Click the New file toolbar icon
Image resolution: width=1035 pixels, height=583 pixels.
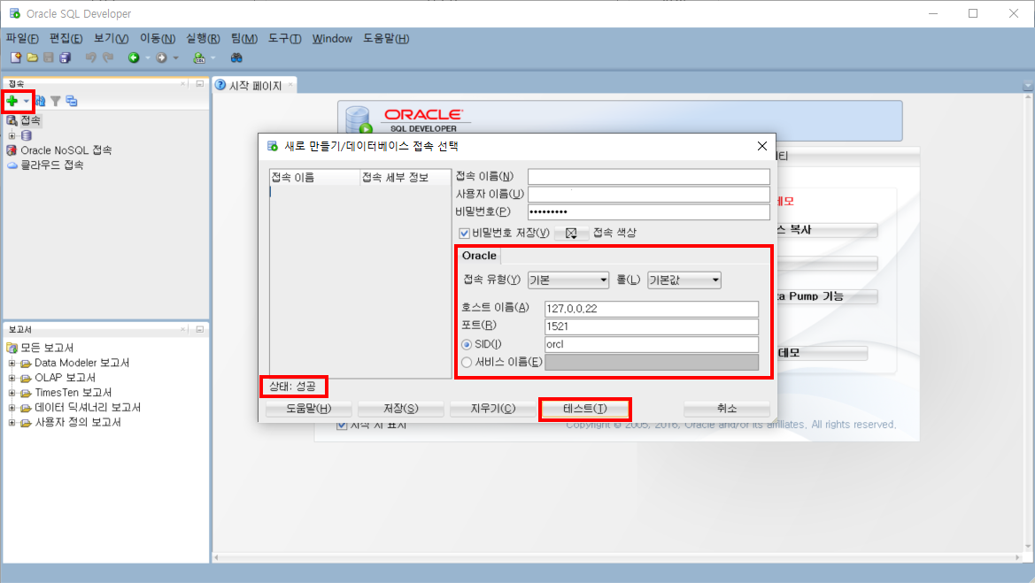[x=16, y=58]
